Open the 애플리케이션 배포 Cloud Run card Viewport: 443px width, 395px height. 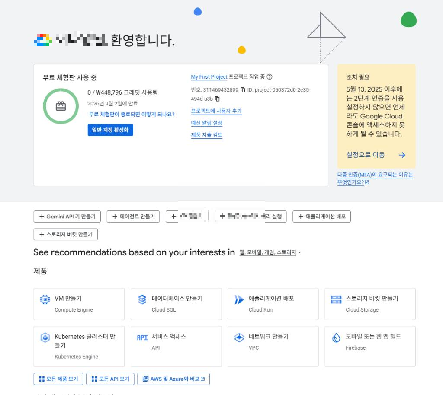tap(273, 304)
